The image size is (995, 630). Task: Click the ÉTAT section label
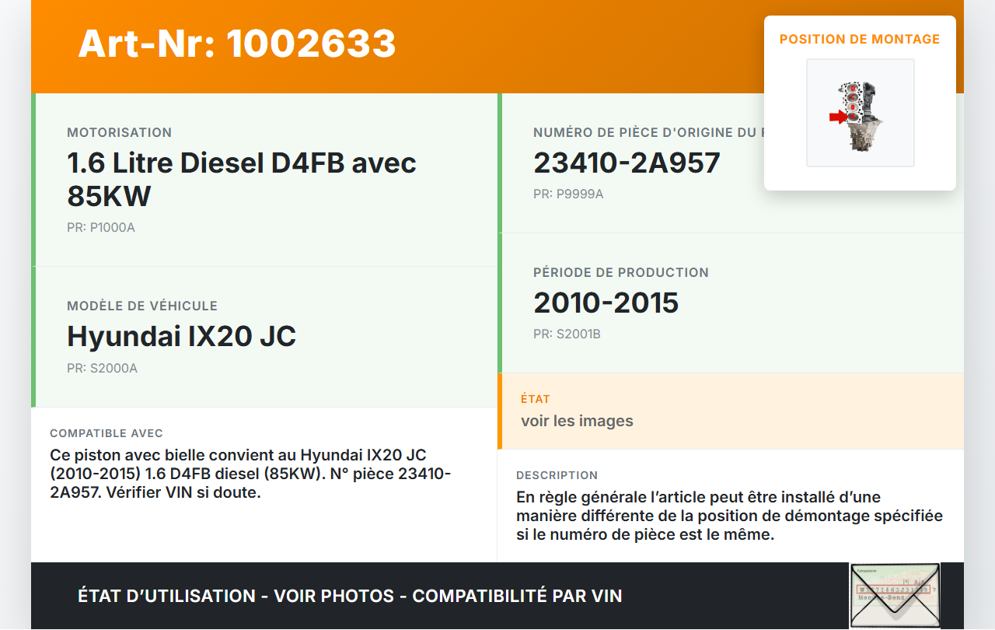click(536, 399)
